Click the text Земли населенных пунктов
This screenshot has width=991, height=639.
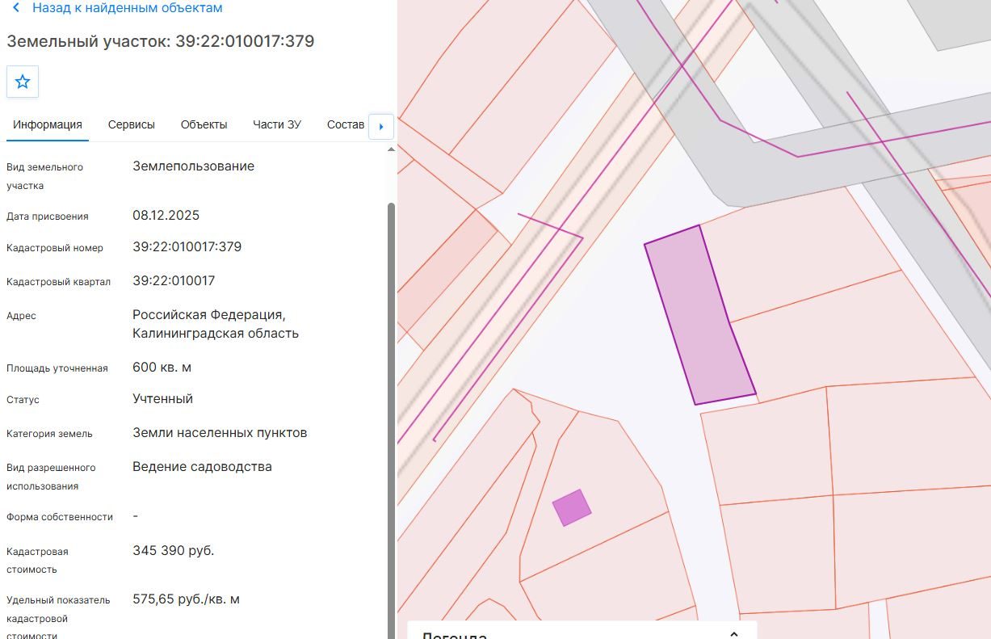click(x=220, y=433)
